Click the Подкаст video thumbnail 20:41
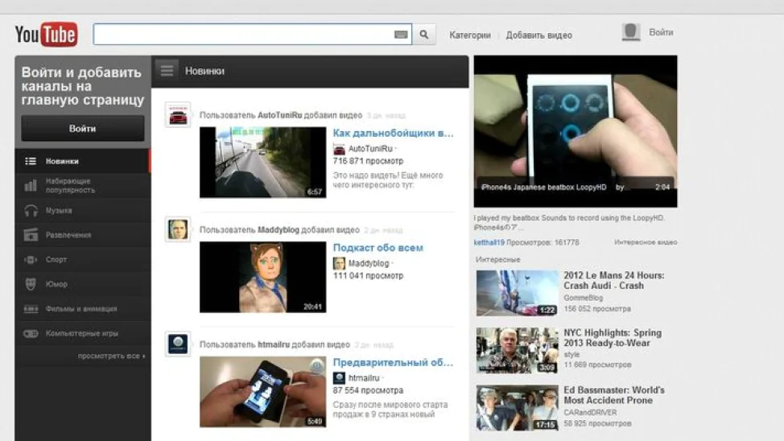Screen dimensions: 784x441 point(263,277)
